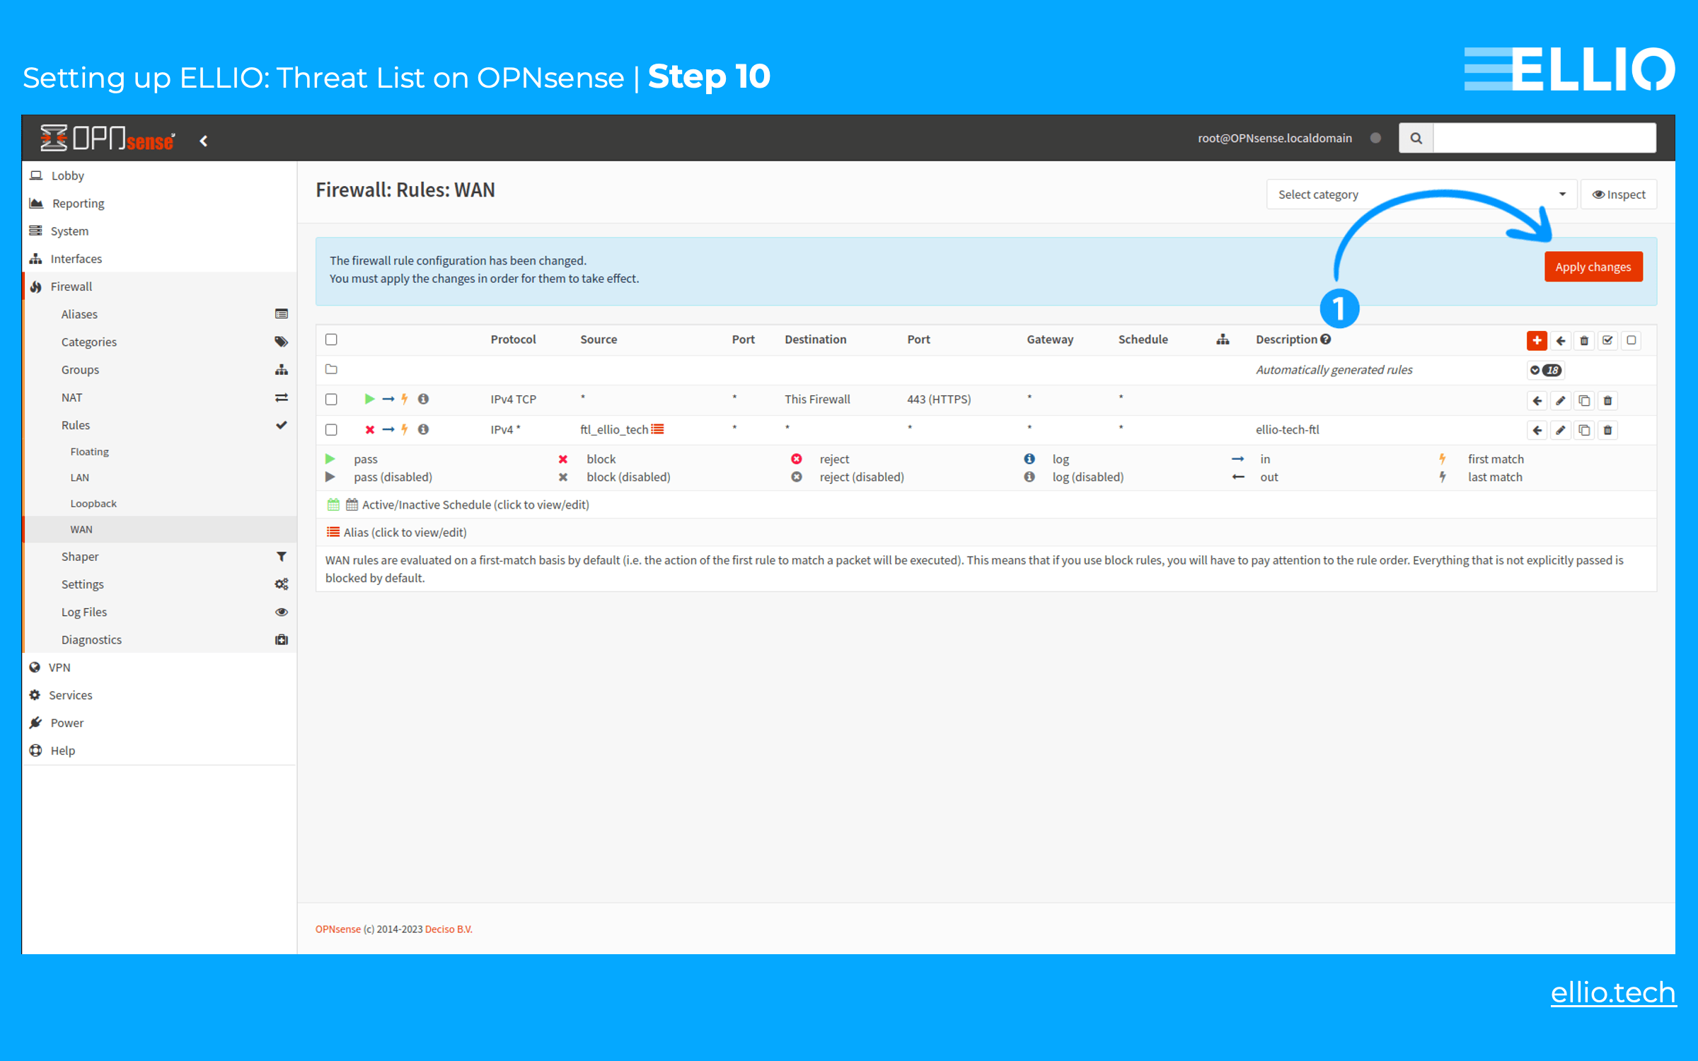Viewport: 1698px width, 1061px height.
Task: Expand the Automatically generated rules group
Action: 1545,369
